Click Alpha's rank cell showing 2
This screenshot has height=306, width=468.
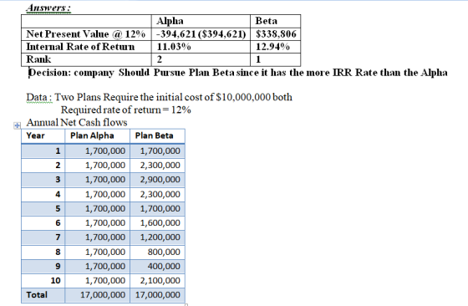coord(201,59)
